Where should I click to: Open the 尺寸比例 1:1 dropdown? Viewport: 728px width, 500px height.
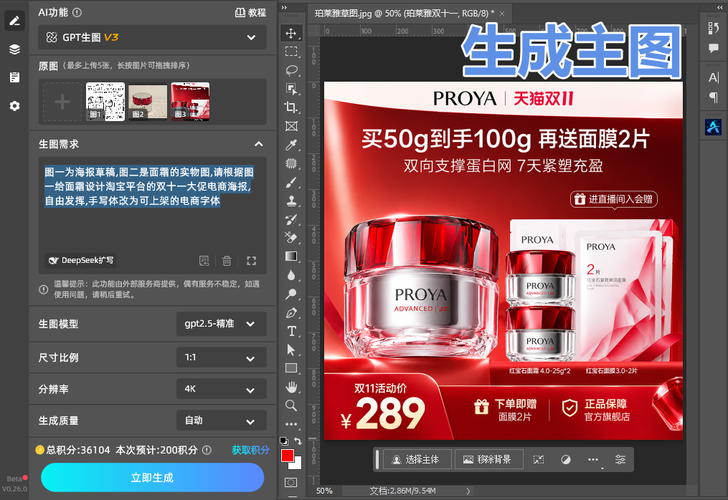coord(221,357)
